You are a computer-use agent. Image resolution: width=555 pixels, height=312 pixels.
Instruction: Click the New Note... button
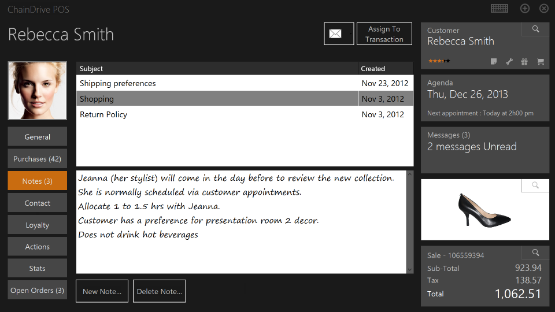102,291
